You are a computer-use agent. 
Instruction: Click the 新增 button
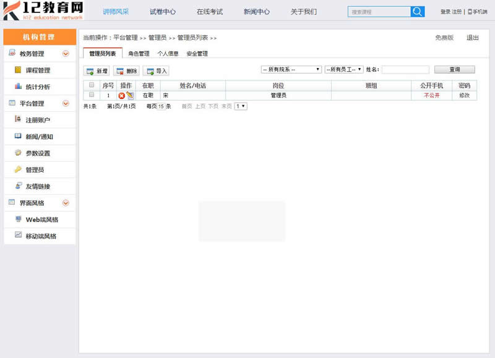pos(97,71)
